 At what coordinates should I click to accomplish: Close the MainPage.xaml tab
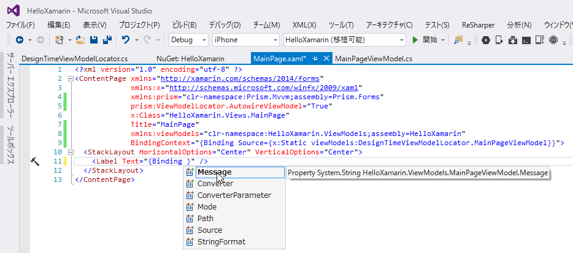point(326,58)
